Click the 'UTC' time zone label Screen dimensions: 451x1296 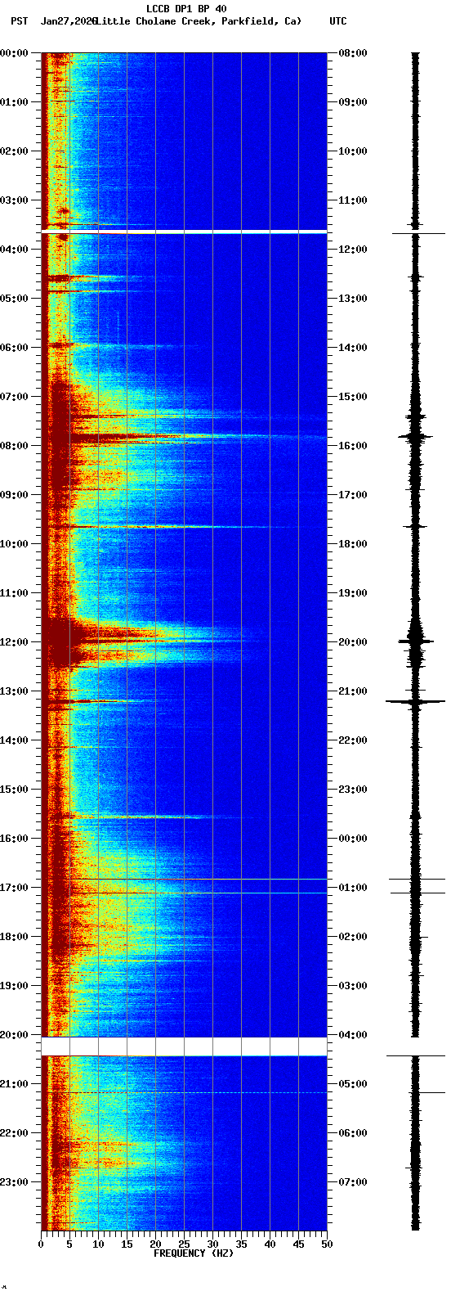point(338,21)
